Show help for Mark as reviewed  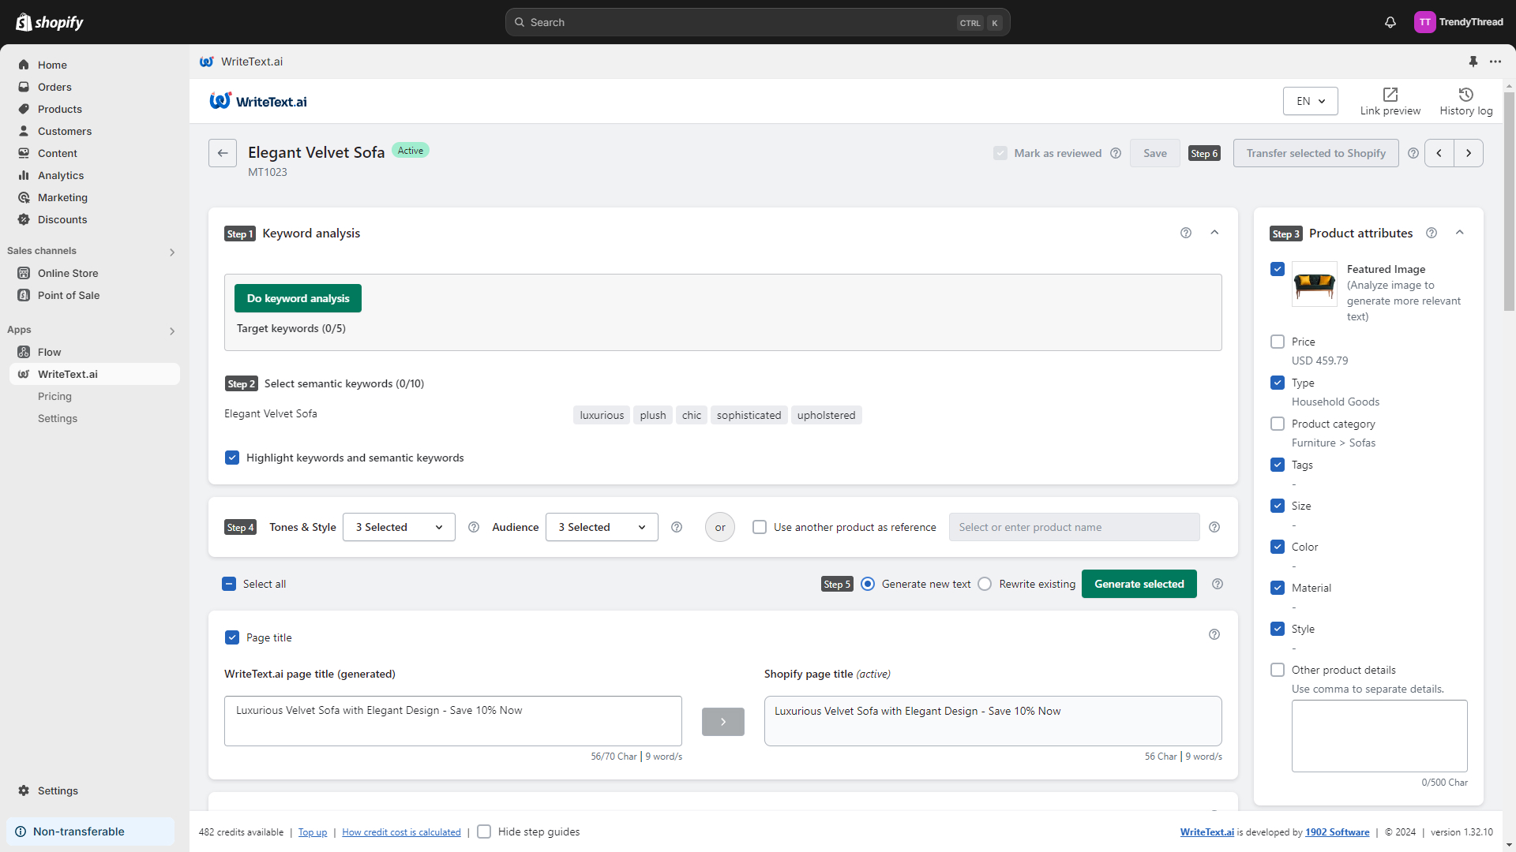coord(1116,153)
